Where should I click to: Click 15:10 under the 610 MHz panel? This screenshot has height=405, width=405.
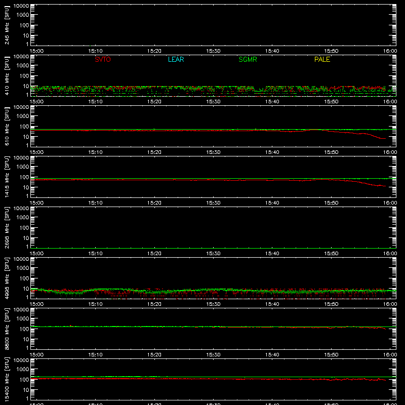95,152
